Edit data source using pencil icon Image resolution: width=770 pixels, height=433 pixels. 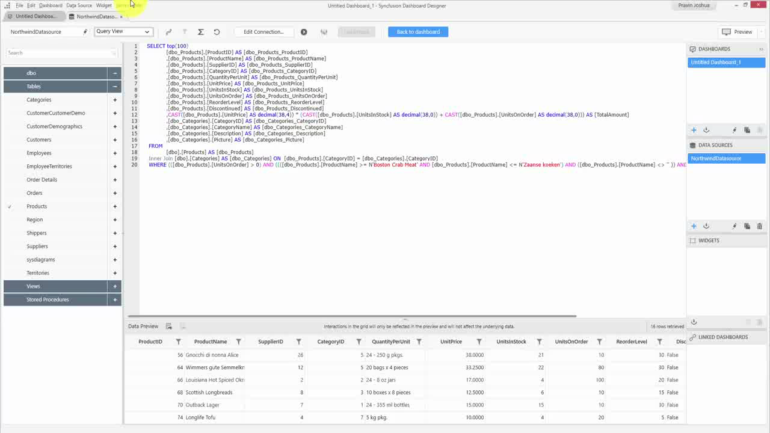735,226
